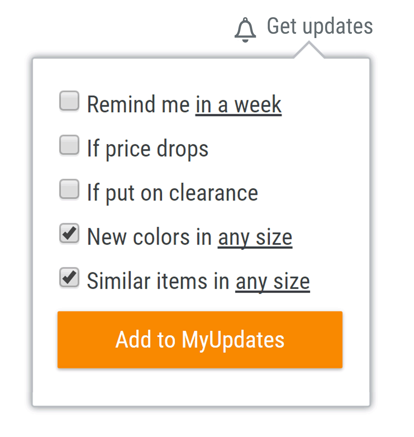414x437 pixels.
Task: Click the Add to MyUpdates button
Action: coord(200,340)
